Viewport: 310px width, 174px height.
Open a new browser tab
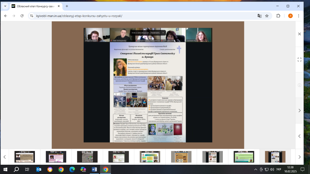[x=67, y=6]
